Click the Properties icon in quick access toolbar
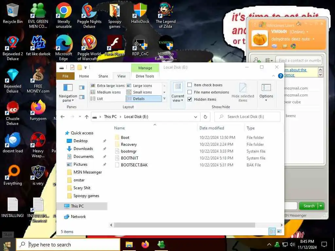The width and height of the screenshot is (335, 251). 72,67
